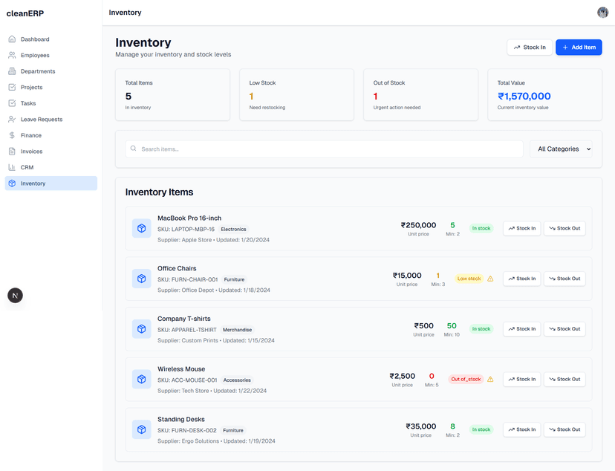Open Dashboard from the sidebar
Image resolution: width=615 pixels, height=471 pixels.
51,39
